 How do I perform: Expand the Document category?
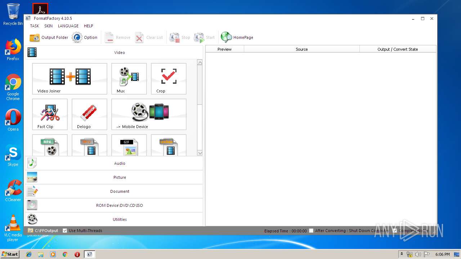[x=114, y=191]
